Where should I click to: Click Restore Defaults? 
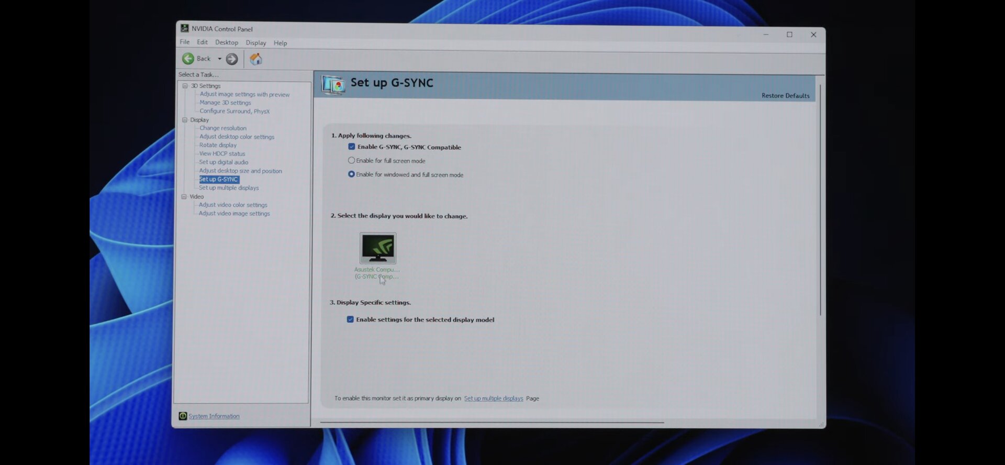click(785, 96)
